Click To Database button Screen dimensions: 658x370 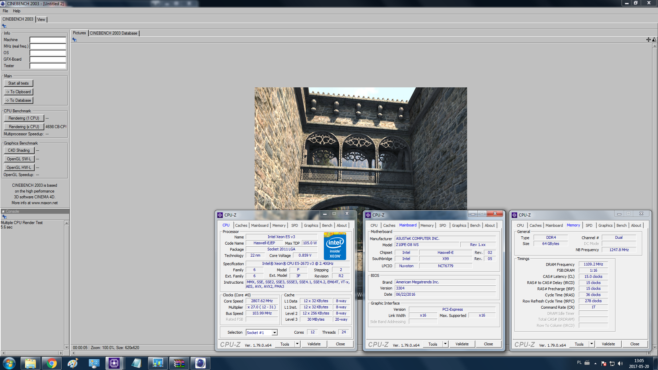pyautogui.click(x=19, y=100)
